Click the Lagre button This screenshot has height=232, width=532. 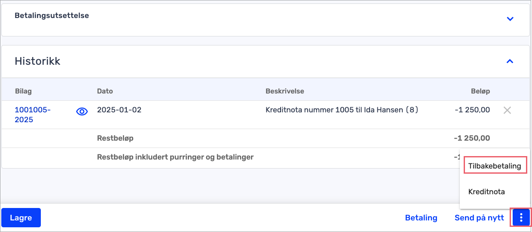pos(21,217)
